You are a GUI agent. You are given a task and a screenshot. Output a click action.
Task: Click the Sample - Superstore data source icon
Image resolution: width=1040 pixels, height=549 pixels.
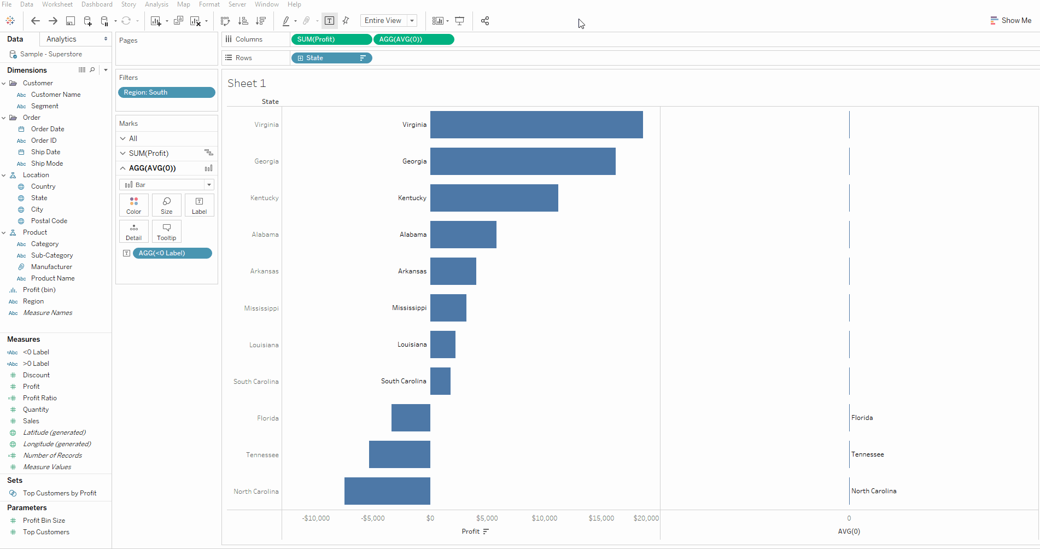[x=13, y=54]
